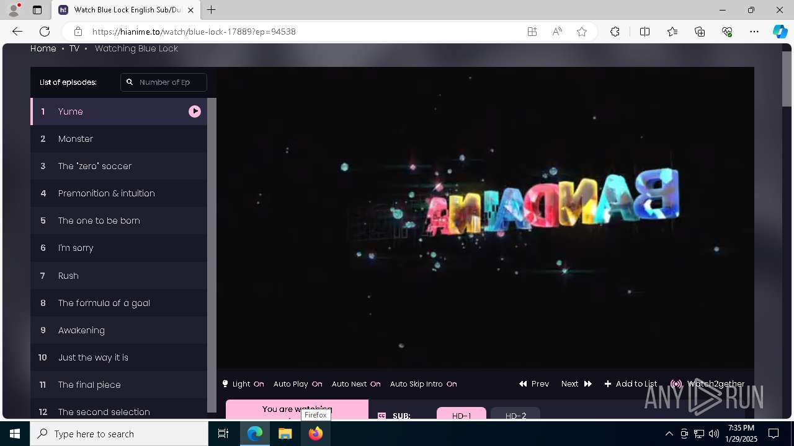The image size is (794, 446).
Task: Open File Explorer from taskbar
Action: tap(285, 434)
